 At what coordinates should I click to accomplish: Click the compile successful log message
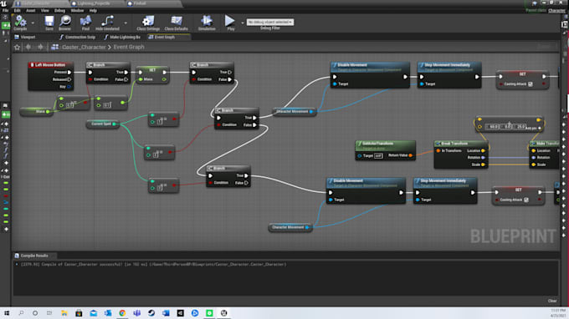153,265
